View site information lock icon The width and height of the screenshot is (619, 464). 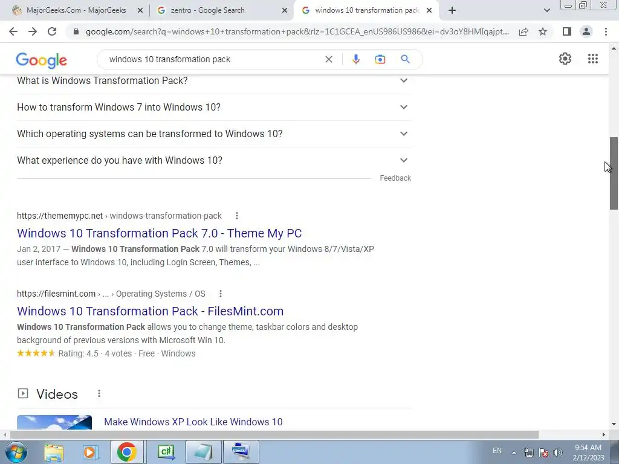tap(76, 31)
